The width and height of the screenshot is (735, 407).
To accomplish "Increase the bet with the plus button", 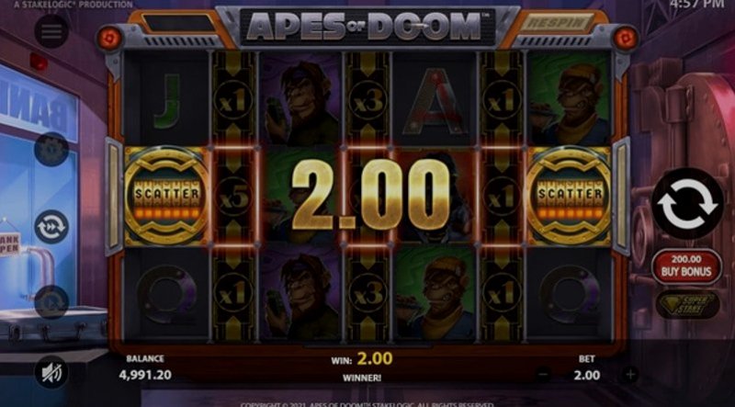I will 630,375.
